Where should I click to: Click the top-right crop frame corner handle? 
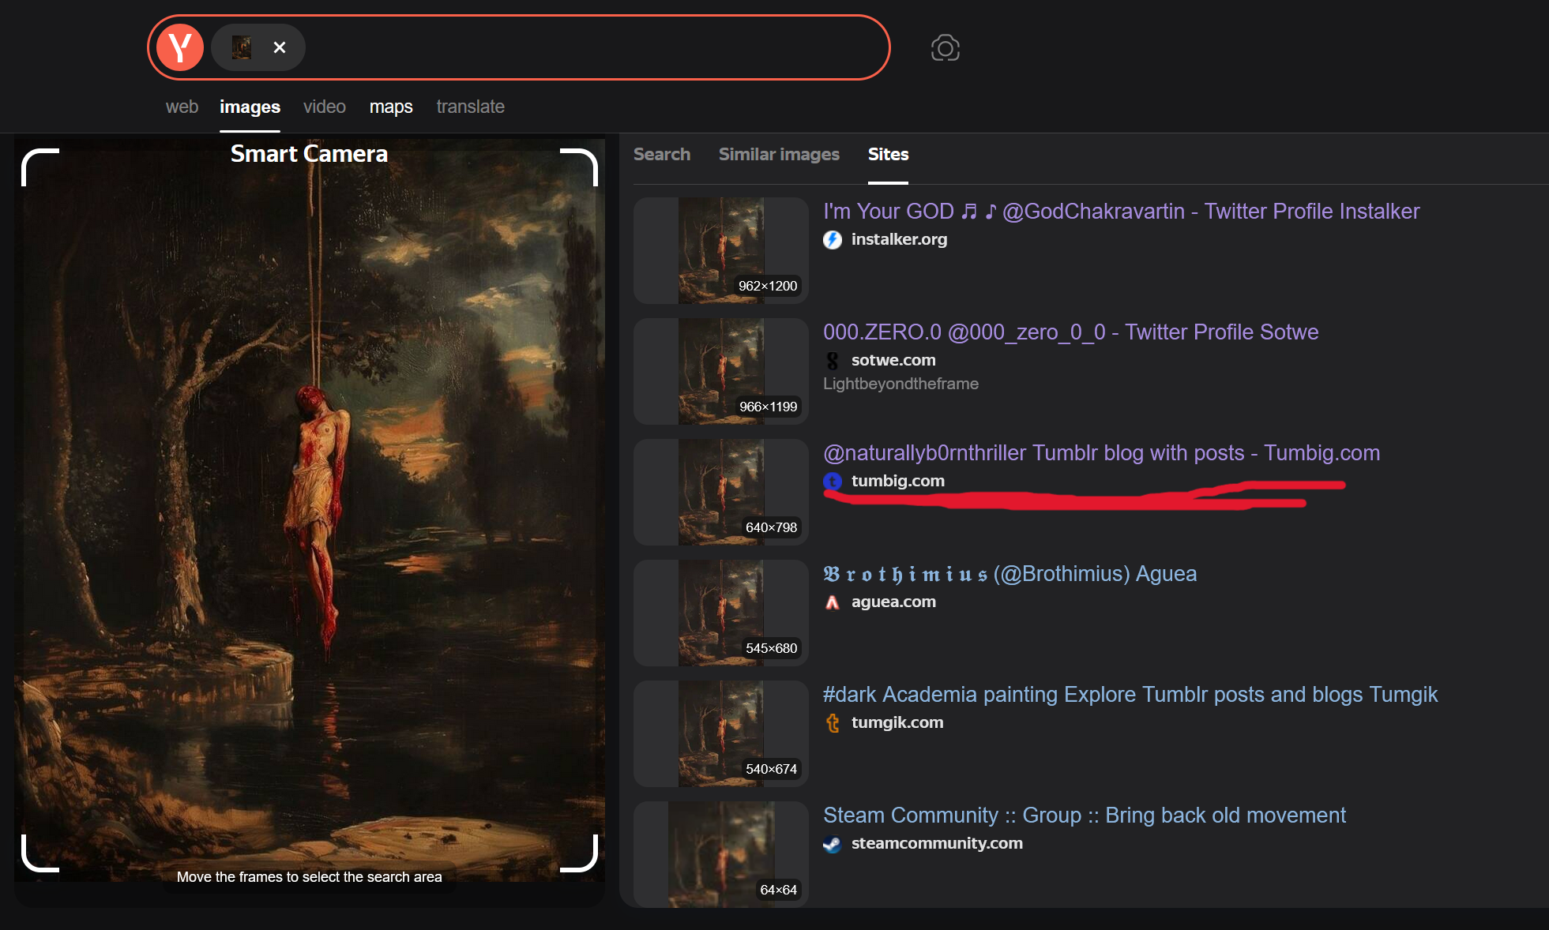pyautogui.click(x=579, y=167)
